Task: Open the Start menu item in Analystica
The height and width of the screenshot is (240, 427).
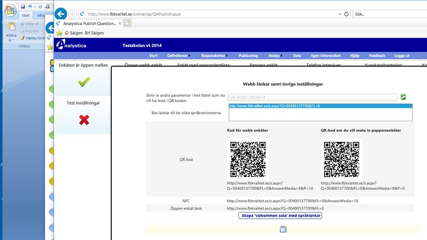Action: (x=153, y=55)
